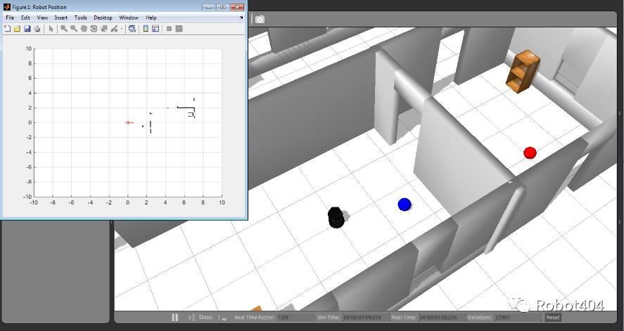Select the Rotate 3D tool
Viewport: 624px width, 331px height.
[94, 29]
